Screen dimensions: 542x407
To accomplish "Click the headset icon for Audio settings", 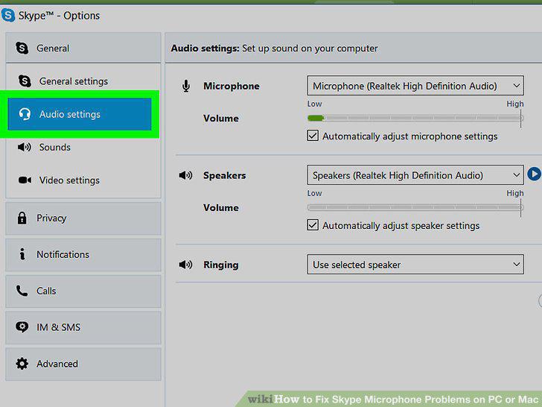I will point(25,114).
